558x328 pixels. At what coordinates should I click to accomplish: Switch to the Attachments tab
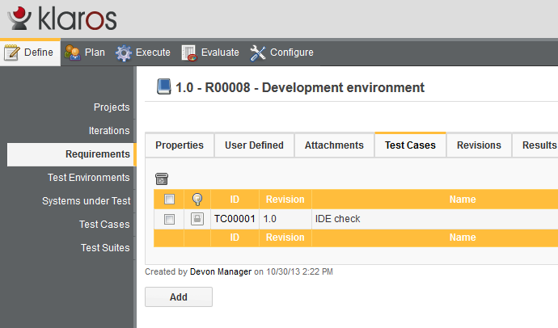coord(334,145)
